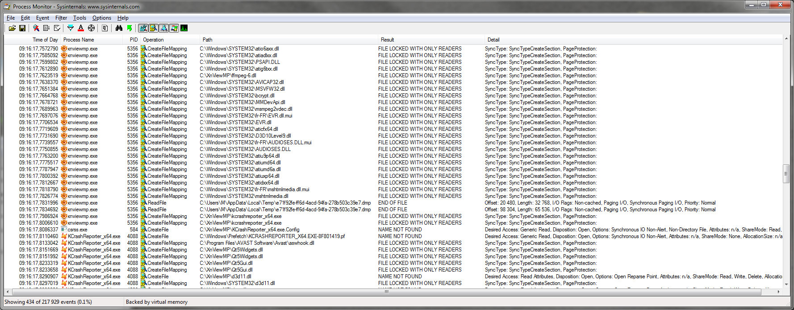Select row with path D3D10Level9.dll
794x310 pixels.
393,136
